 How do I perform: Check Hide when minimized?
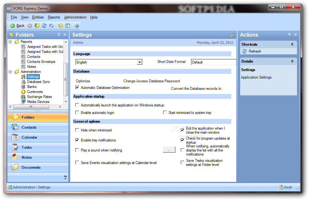pyautogui.click(x=77, y=130)
